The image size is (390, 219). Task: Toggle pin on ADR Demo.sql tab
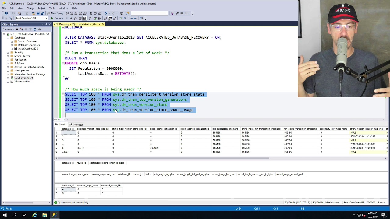pyautogui.click(x=99, y=24)
